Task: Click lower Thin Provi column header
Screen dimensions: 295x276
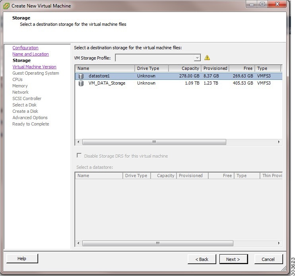Action: 271,176
